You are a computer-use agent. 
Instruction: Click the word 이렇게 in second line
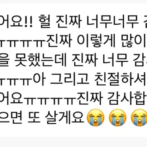(96, 41)
